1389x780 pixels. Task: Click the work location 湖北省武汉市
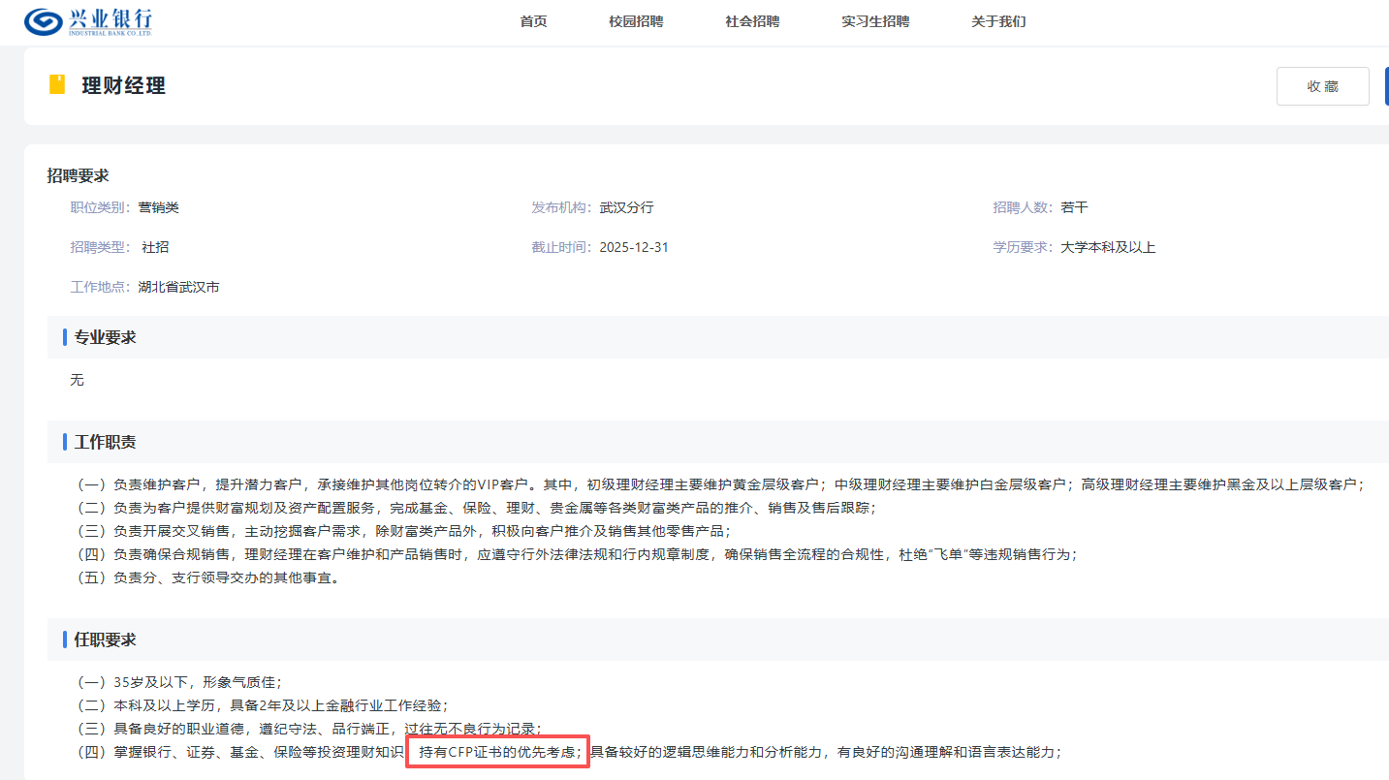[x=178, y=287]
